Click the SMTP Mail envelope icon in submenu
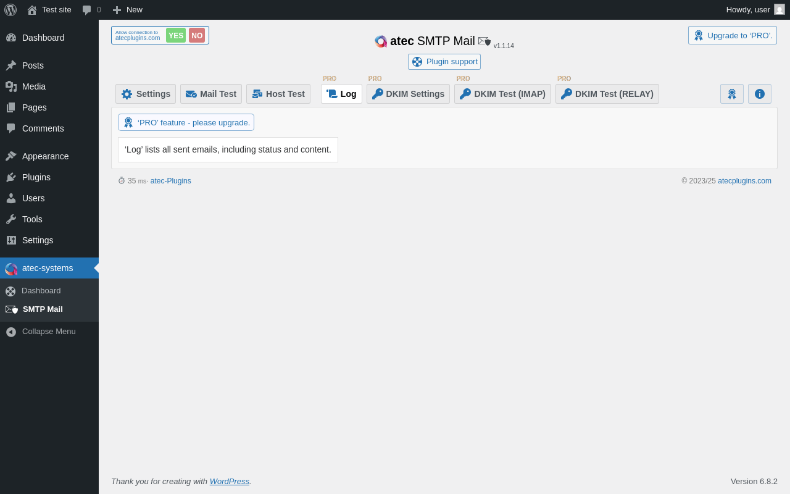Viewport: 790px width, 494px height. pos(12,309)
